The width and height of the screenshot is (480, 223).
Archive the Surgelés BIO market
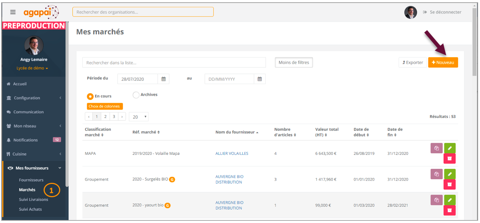(x=450, y=184)
